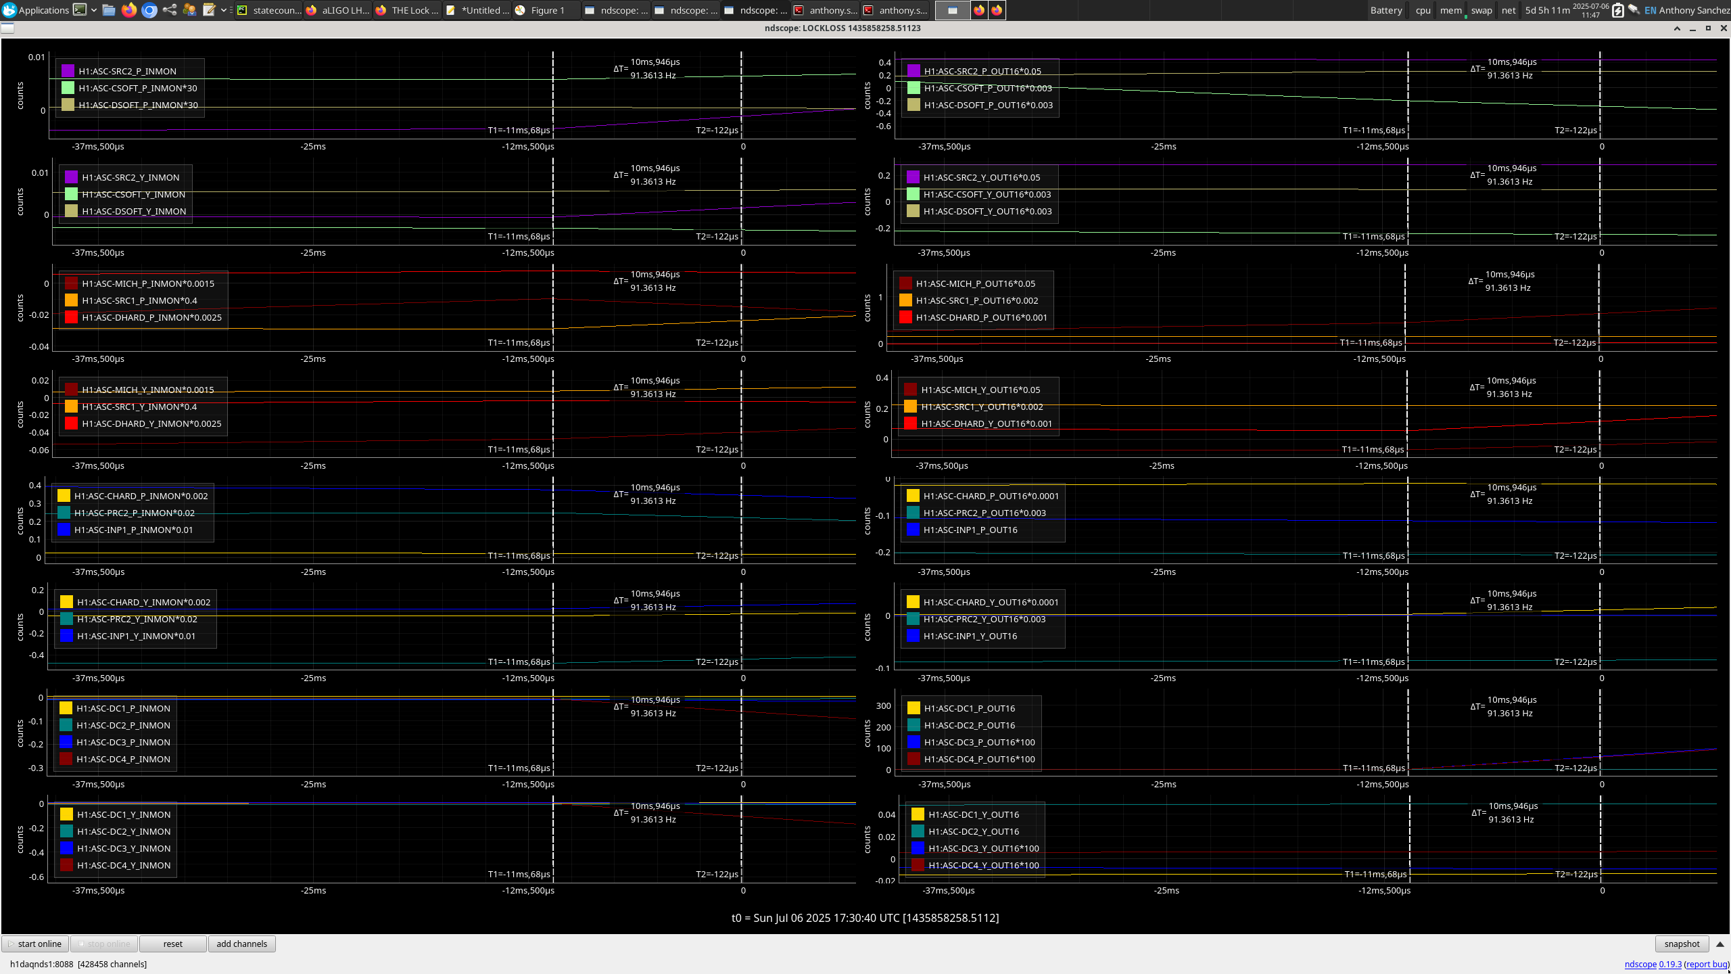1731x974 pixels.
Task: Switch to the aLIGO LH... Firefox window
Action: click(x=337, y=10)
